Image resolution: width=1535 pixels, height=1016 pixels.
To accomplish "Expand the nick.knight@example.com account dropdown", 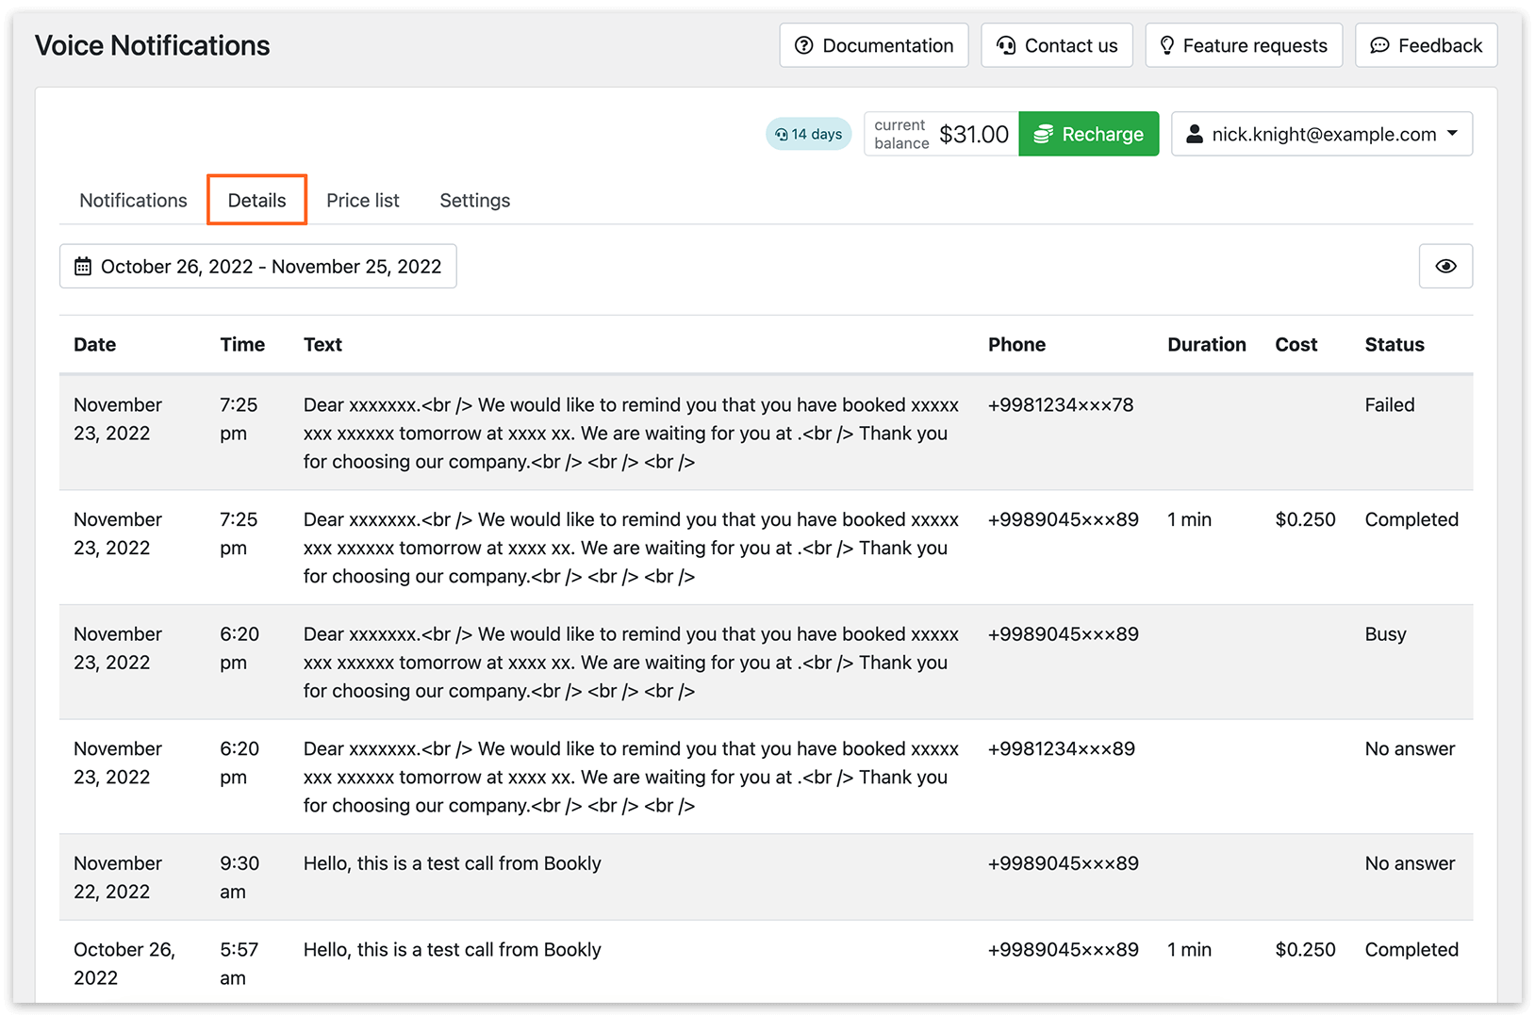I will pos(1322,134).
